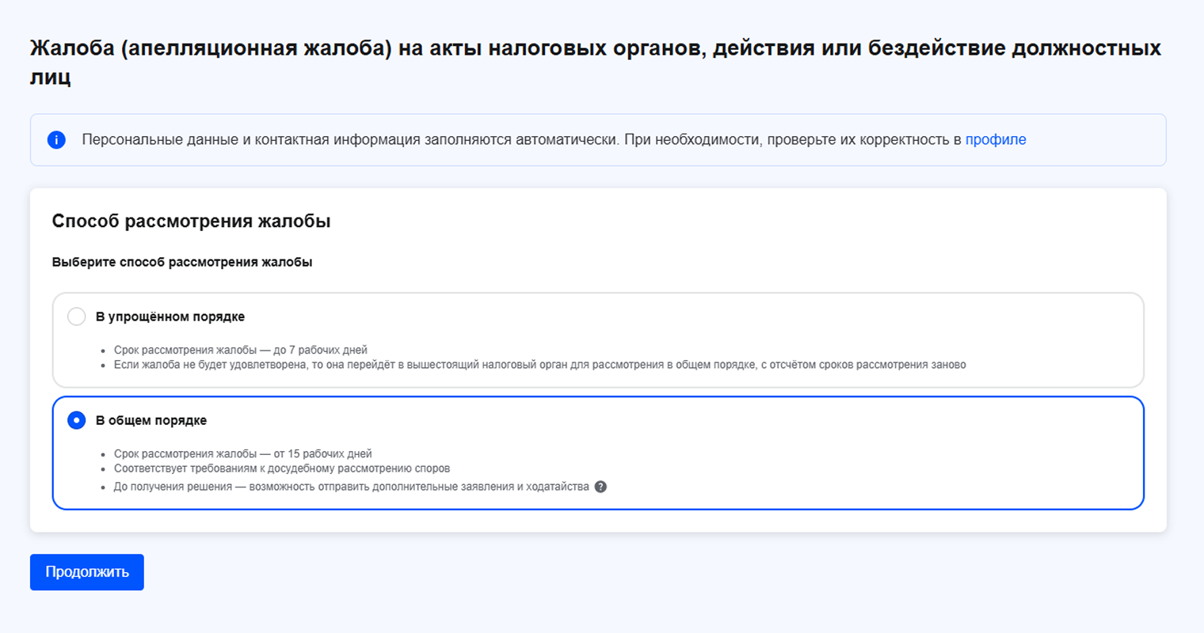Click the «Продолжить» button
This screenshot has width=1204, height=633.
click(87, 572)
